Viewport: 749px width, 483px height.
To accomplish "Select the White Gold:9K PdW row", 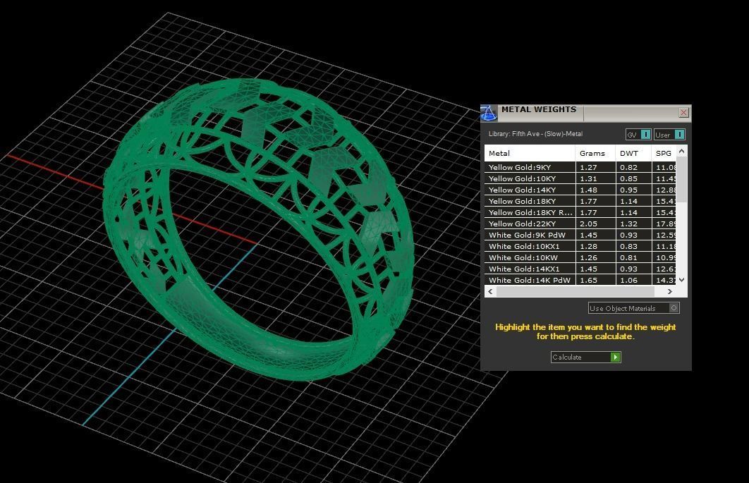I will 580,235.
